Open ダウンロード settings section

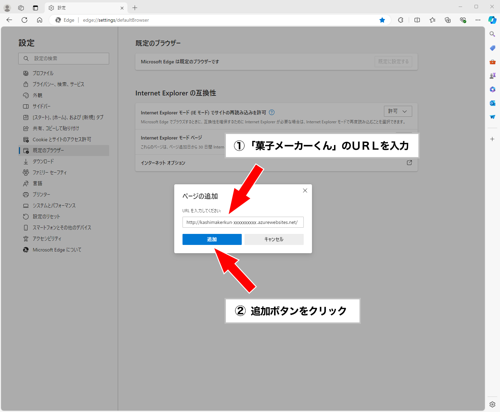64,161
